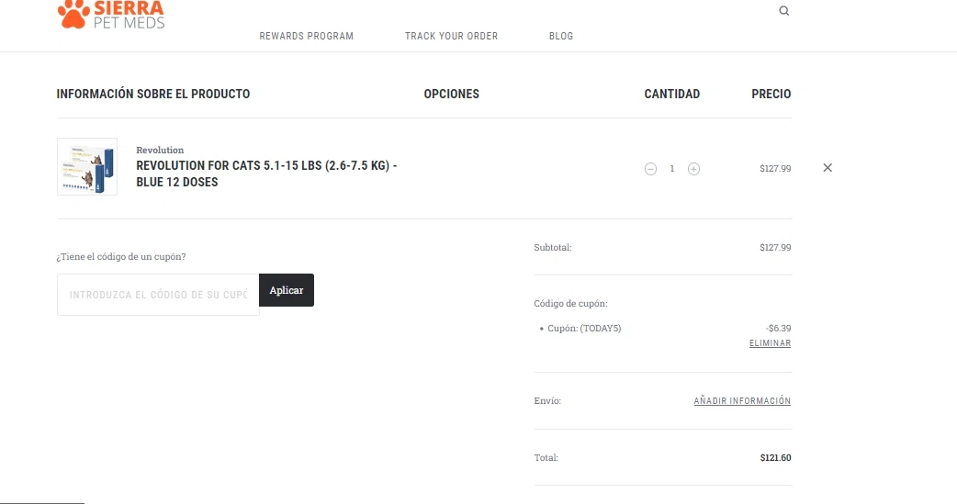Click the Sierra Pet Meds paw logo
This screenshot has width=957, height=504.
click(73, 13)
